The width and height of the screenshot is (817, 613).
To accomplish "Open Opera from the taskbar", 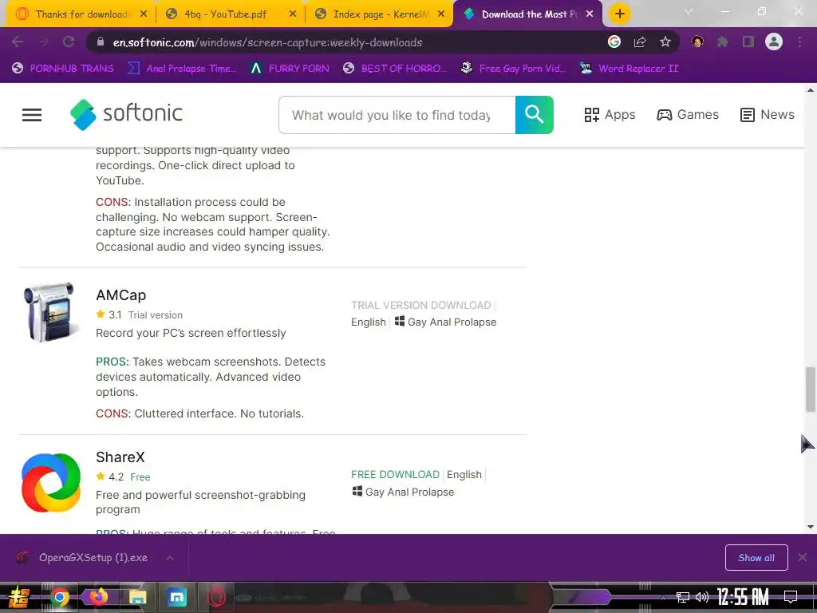I will [215, 597].
